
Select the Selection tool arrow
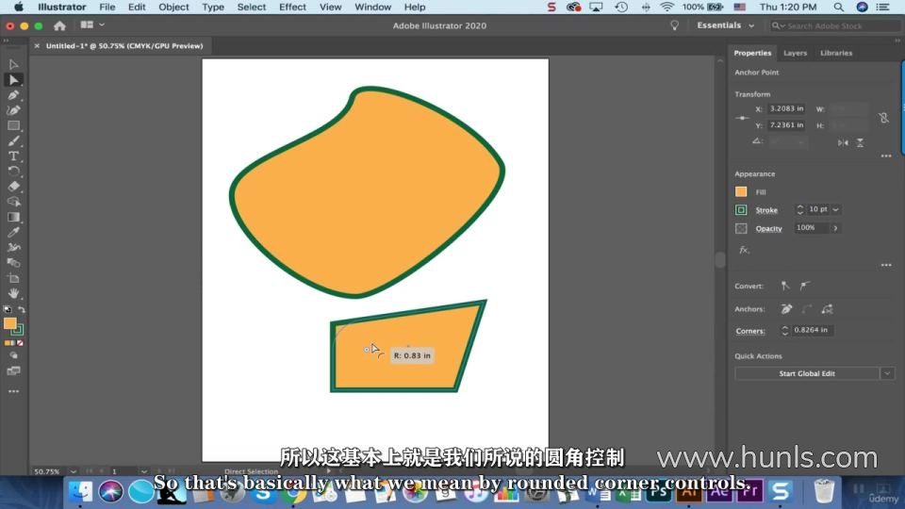pos(13,65)
